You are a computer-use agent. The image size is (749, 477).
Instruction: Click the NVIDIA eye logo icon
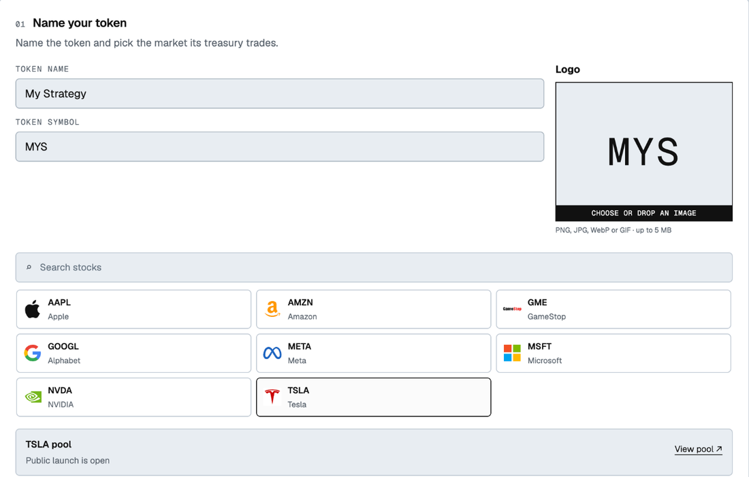coord(33,397)
